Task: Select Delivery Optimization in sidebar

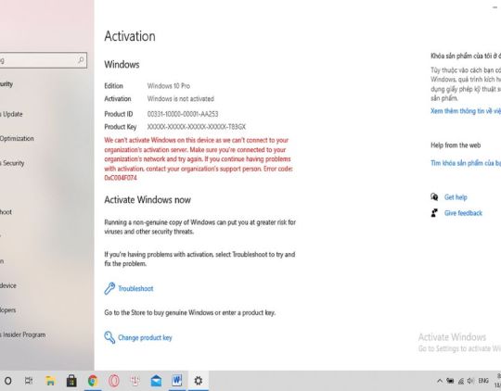Action: point(17,139)
